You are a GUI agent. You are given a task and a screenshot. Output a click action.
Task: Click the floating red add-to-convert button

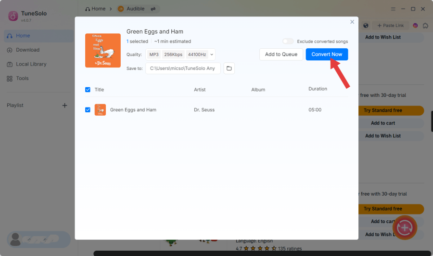pos(405,228)
